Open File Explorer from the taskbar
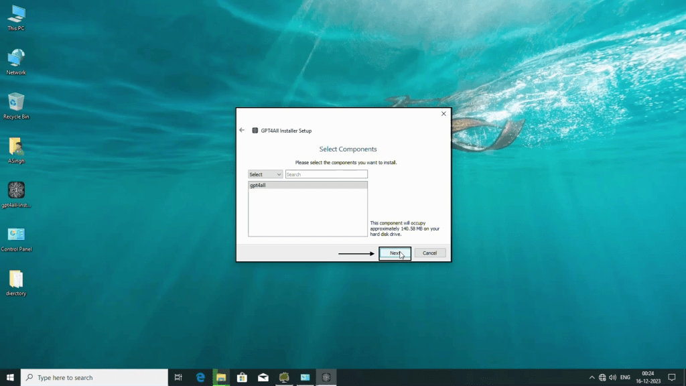Screen dimensions: 686x386 [x=221, y=377]
